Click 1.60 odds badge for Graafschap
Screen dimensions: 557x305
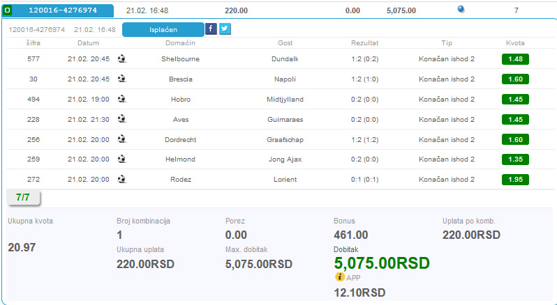[x=515, y=139]
